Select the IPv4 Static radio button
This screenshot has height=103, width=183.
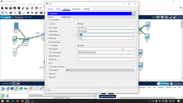point(78,24)
